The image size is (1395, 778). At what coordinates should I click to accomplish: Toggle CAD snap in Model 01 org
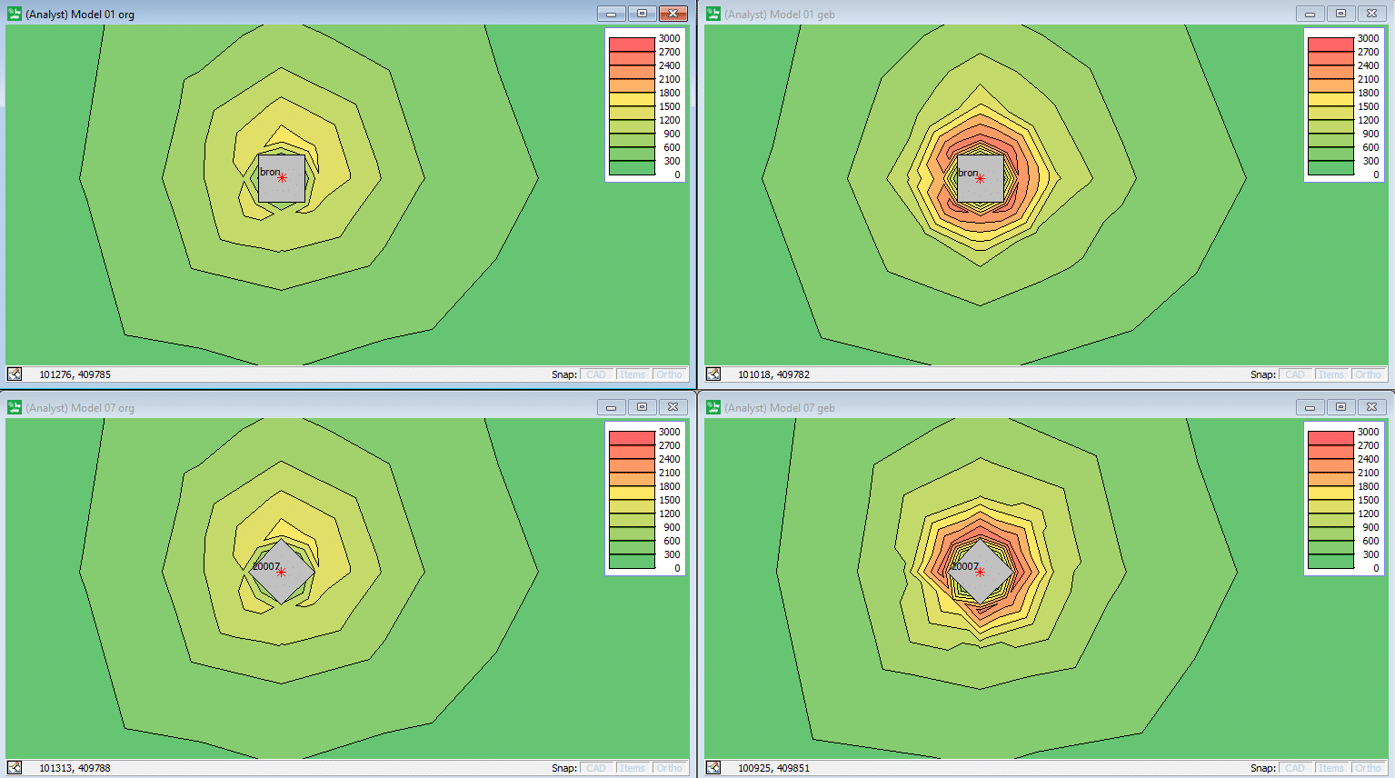[x=596, y=374]
